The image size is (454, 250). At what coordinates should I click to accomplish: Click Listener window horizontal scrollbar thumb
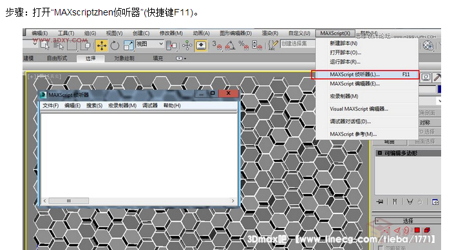point(69,201)
